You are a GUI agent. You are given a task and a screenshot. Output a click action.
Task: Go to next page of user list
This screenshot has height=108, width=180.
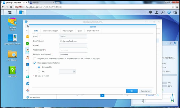[x=122, y=95]
